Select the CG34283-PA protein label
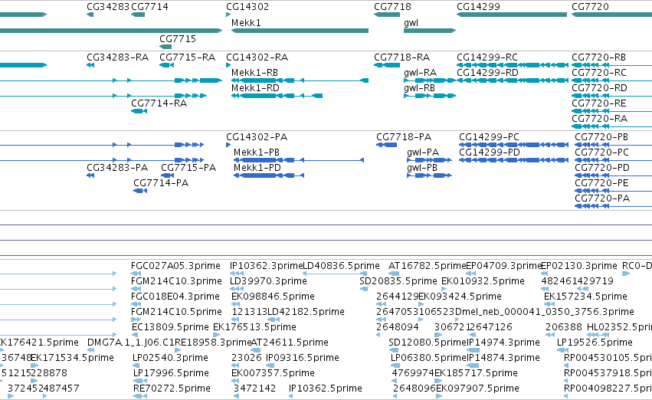This screenshot has width=652, height=400. click(x=117, y=168)
